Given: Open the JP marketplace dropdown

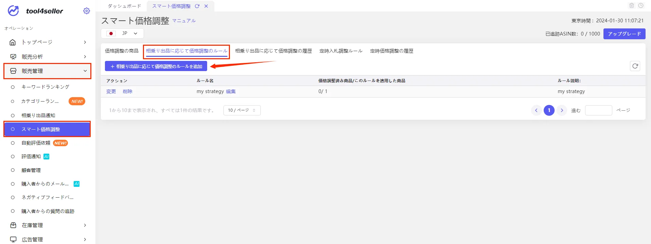Looking at the screenshot, I should [x=122, y=34].
